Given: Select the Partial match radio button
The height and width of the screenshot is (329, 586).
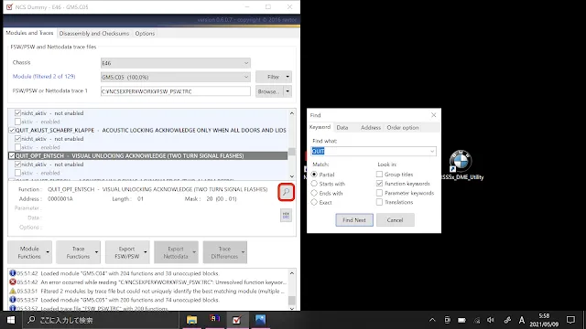Looking at the screenshot, I should click(x=314, y=175).
